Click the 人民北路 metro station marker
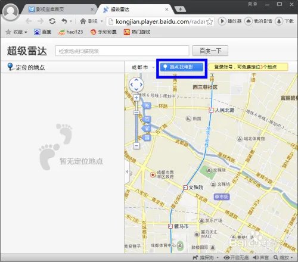Image resolution: width=298 pixels, height=262 pixels. tap(211, 110)
